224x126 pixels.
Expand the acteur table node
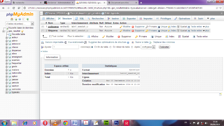click(6, 38)
